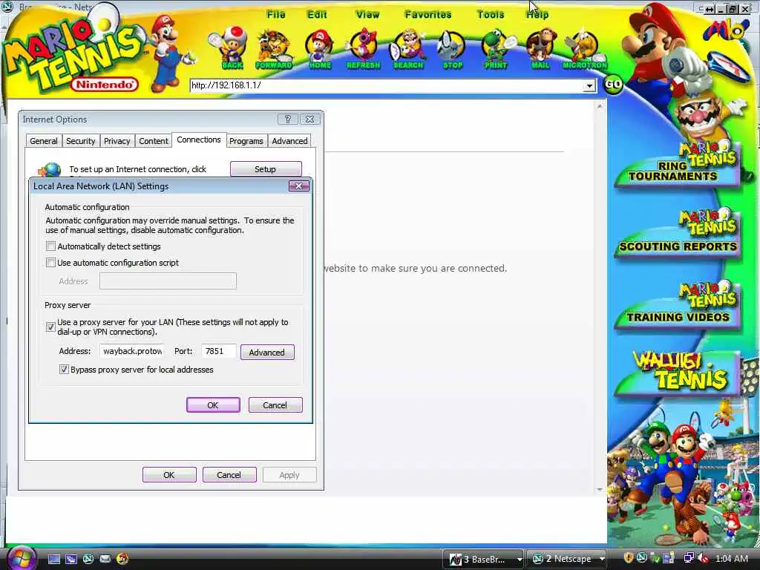Viewport: 760px width, 570px height.
Task: Switch to the Privacy tab
Action: tap(117, 141)
